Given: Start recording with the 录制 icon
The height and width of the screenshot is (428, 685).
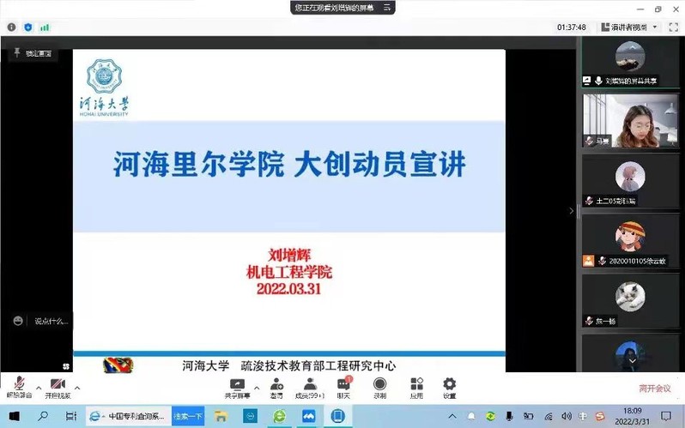Looking at the screenshot, I should click(379, 384).
